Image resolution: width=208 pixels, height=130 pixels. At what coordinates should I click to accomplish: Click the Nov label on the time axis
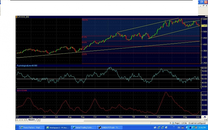(x=108, y=117)
